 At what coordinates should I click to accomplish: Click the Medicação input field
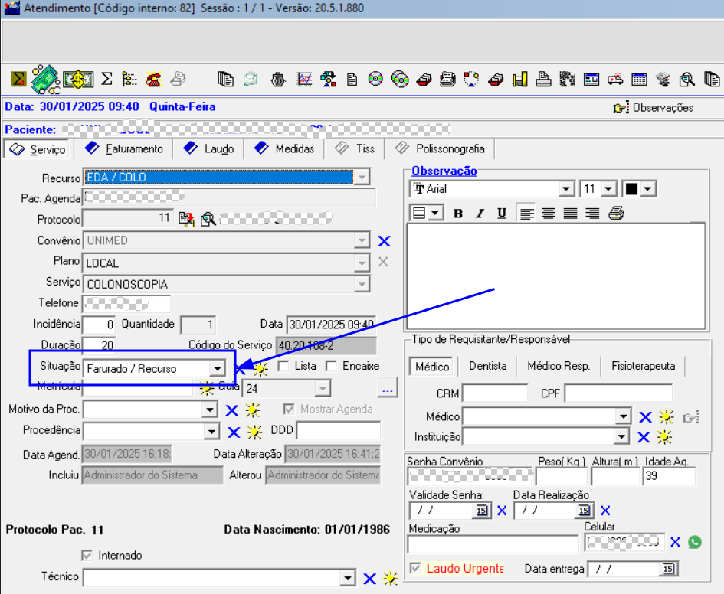(x=493, y=543)
